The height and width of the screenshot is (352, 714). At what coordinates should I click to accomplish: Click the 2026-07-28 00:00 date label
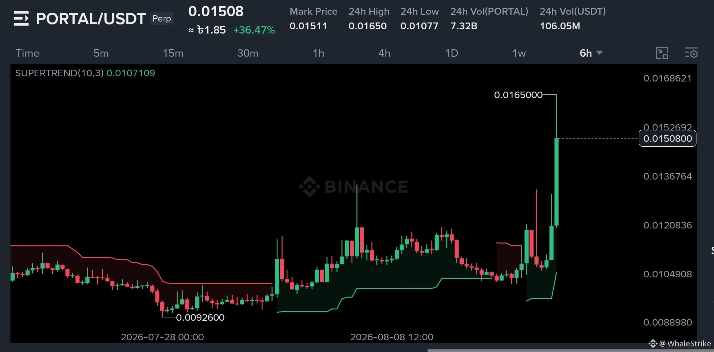pos(162,337)
